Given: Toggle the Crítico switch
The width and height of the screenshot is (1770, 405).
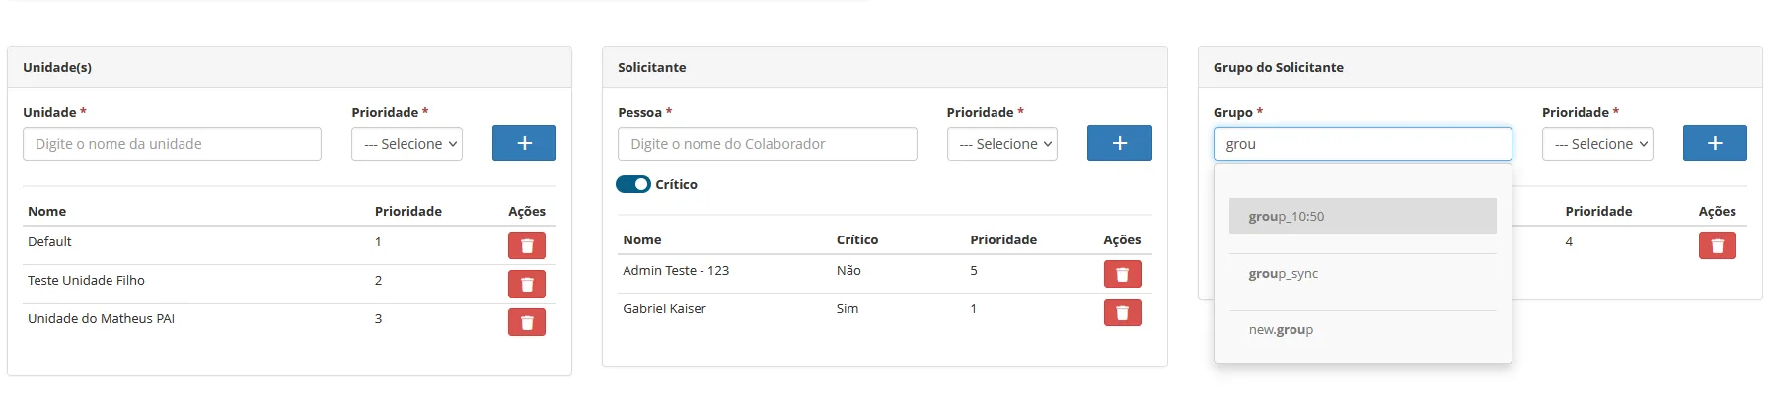Looking at the screenshot, I should point(633,184).
